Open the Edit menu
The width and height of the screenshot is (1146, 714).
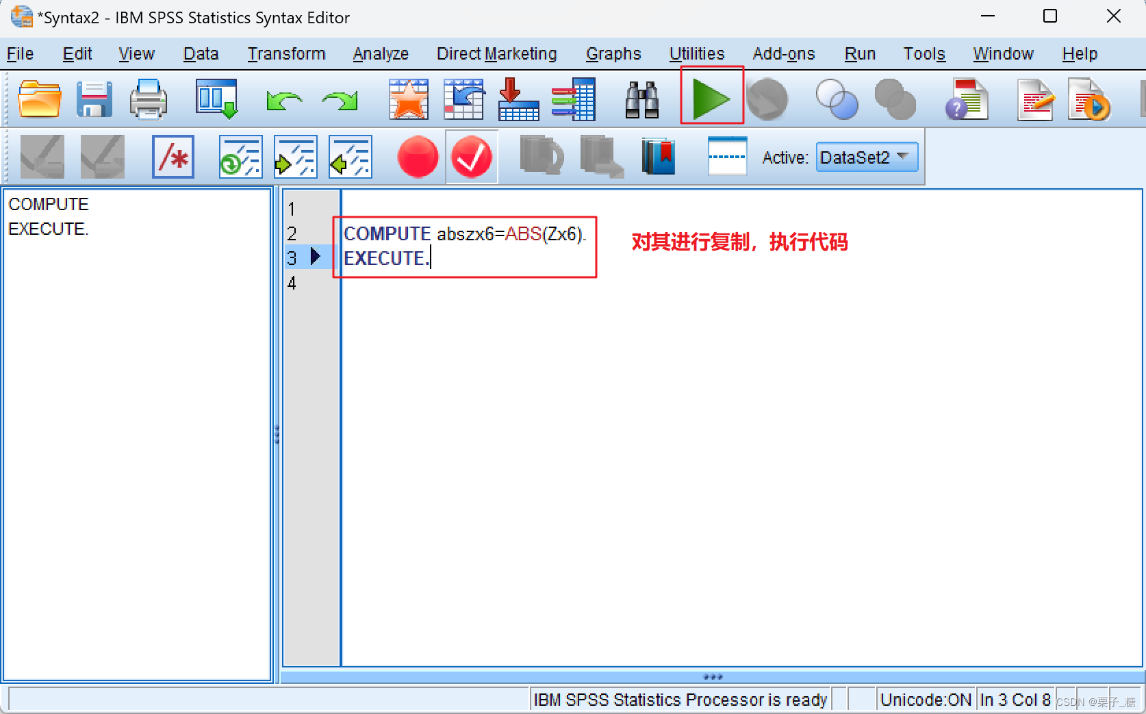tap(77, 54)
